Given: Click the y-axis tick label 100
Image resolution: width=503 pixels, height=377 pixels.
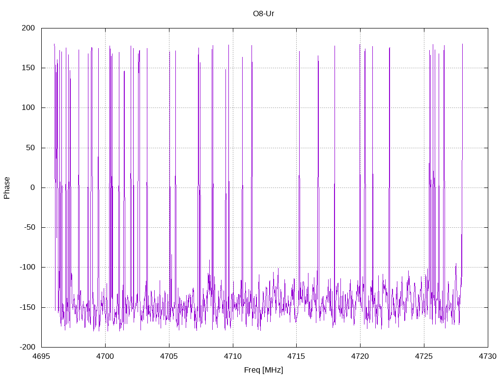Looking at the screenshot, I should coord(28,108).
